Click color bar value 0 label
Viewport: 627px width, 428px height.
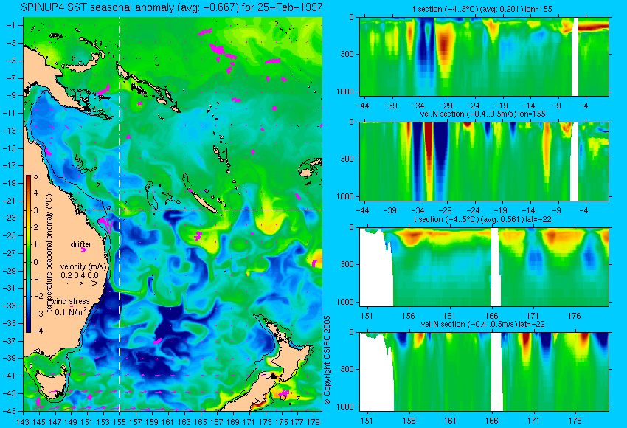pyautogui.click(x=36, y=262)
